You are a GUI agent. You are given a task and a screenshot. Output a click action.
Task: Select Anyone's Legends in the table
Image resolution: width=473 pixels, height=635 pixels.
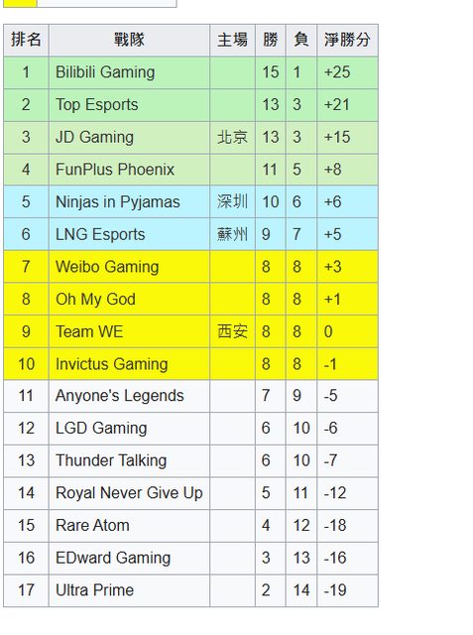[120, 396]
